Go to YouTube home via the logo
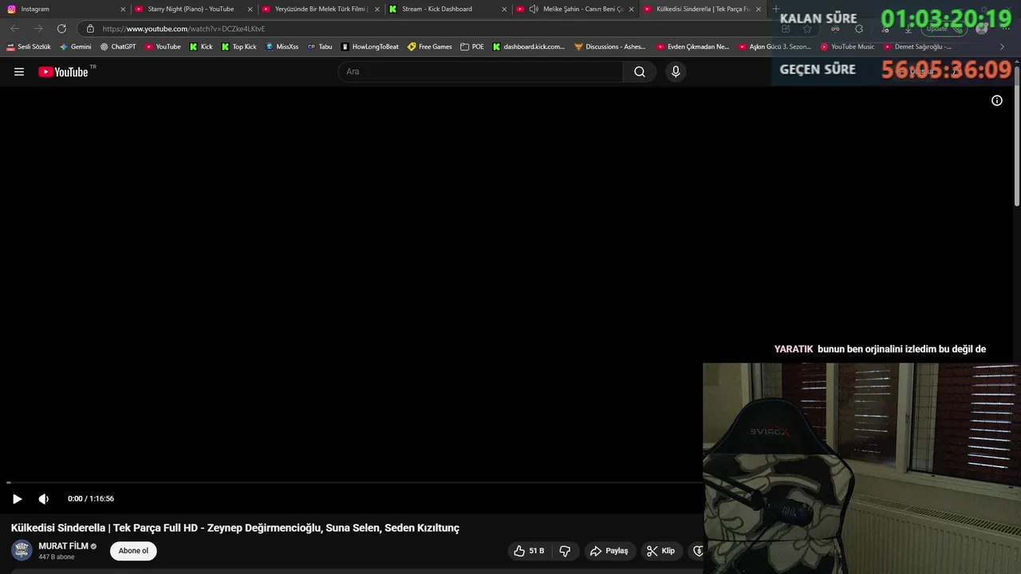 [x=63, y=72]
